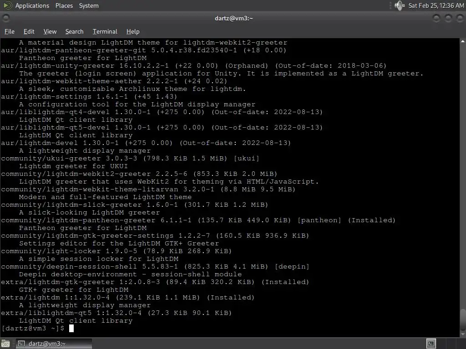Click the (Orphaned) label
Viewport: 466px width, 349px height.
[246, 65]
